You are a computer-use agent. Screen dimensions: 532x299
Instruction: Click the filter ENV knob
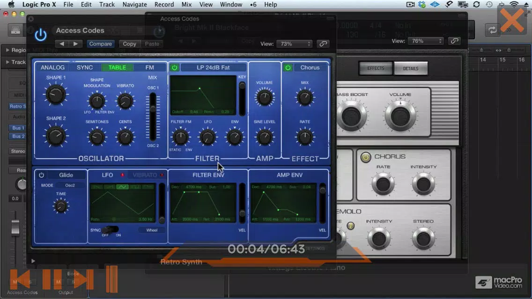tap(235, 137)
